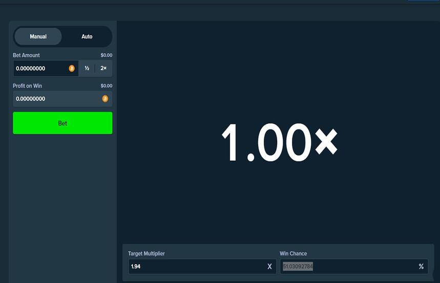The height and width of the screenshot is (283, 440).
Task: Click the Profit on Win field
Action: [62, 99]
